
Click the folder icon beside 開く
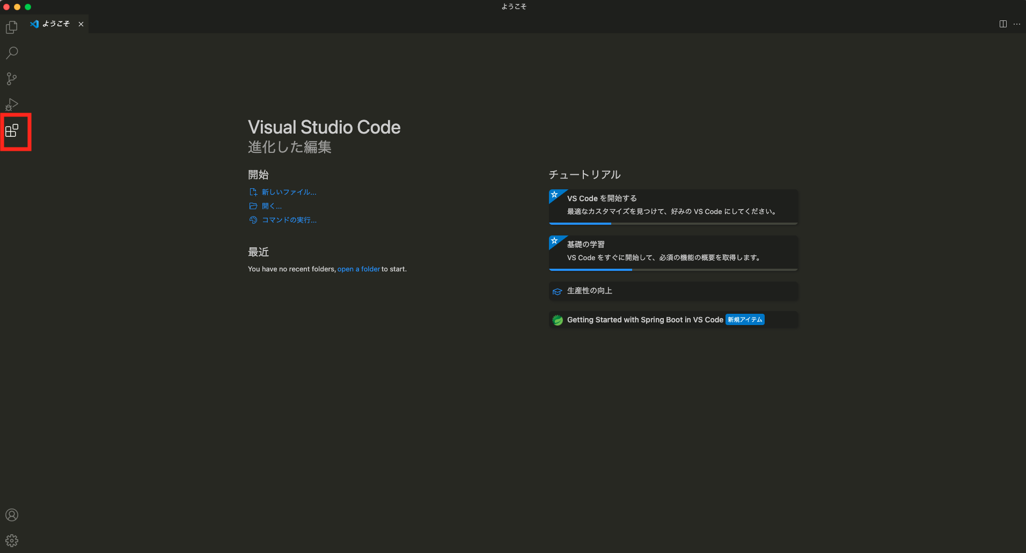click(253, 206)
